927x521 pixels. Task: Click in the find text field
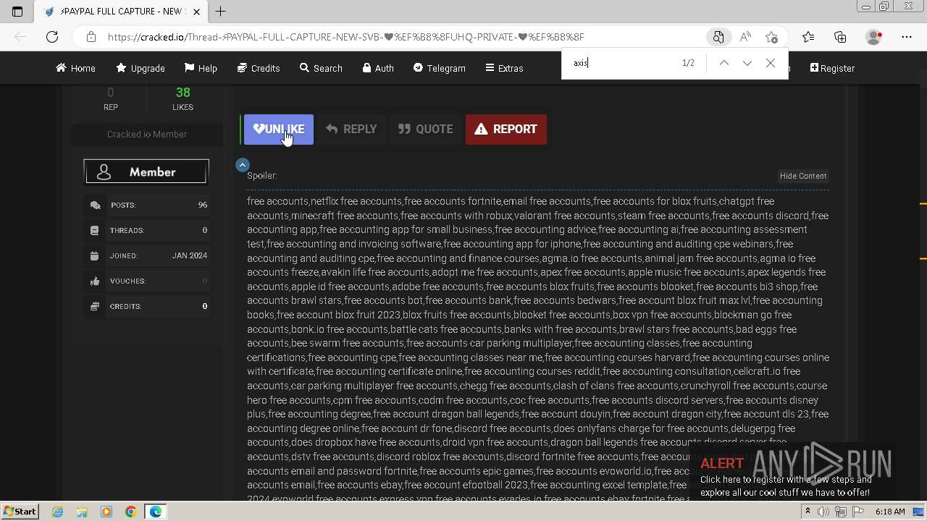coord(623,63)
